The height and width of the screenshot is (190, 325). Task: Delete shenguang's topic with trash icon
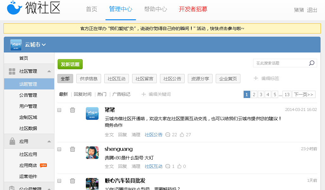click(x=72, y=149)
